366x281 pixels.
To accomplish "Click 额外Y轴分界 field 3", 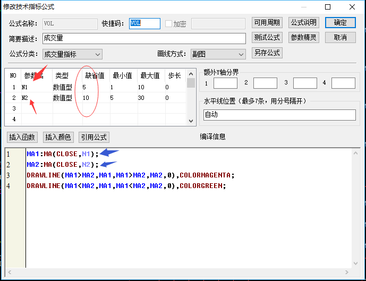I will (305, 83).
